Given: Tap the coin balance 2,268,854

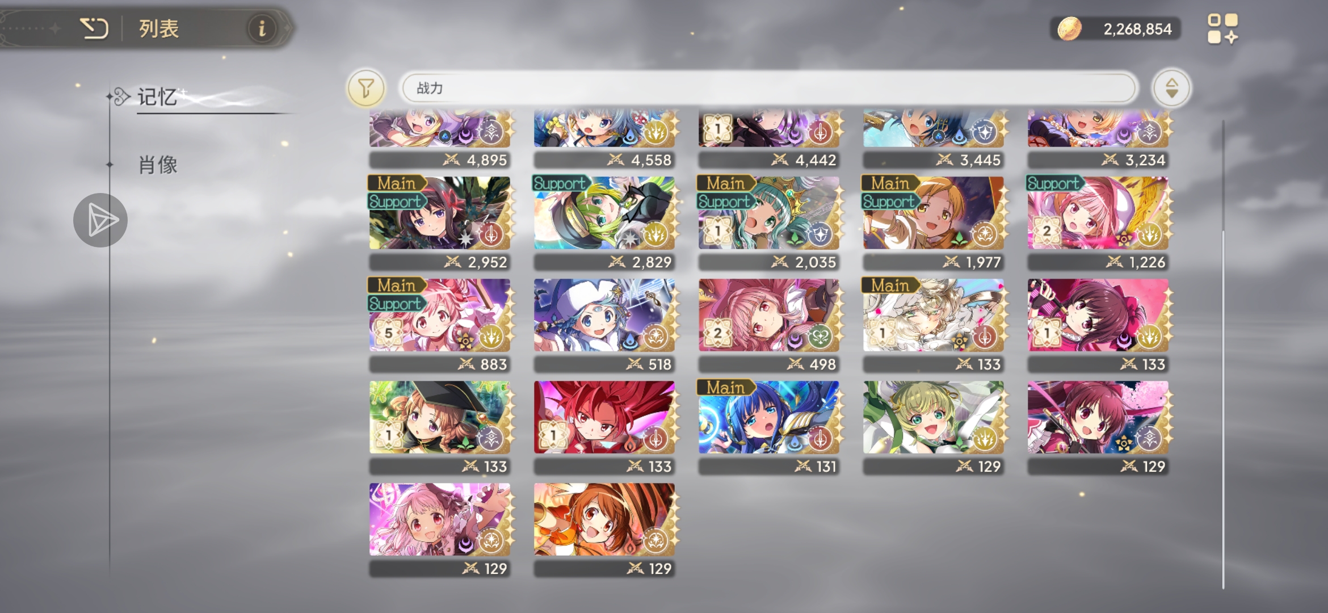Looking at the screenshot, I should (x=1137, y=29).
